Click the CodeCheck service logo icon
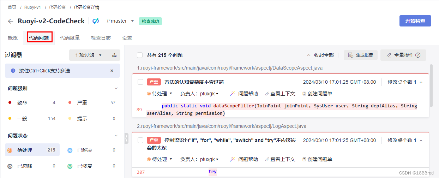The image size is (439, 178). [x=96, y=21]
